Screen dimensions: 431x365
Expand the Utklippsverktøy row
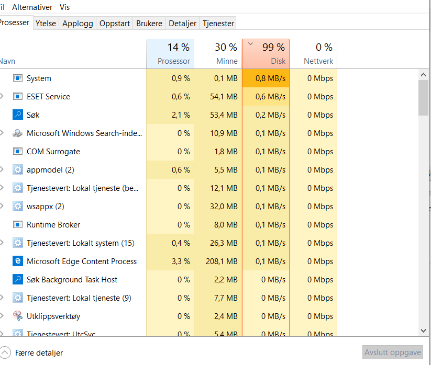tap(2, 316)
